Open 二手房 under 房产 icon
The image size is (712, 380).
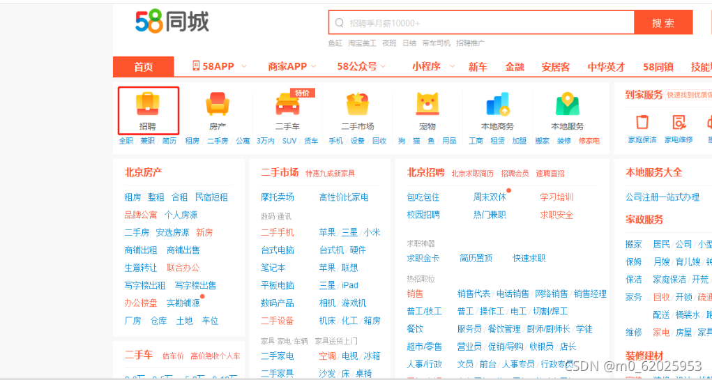tap(218, 141)
